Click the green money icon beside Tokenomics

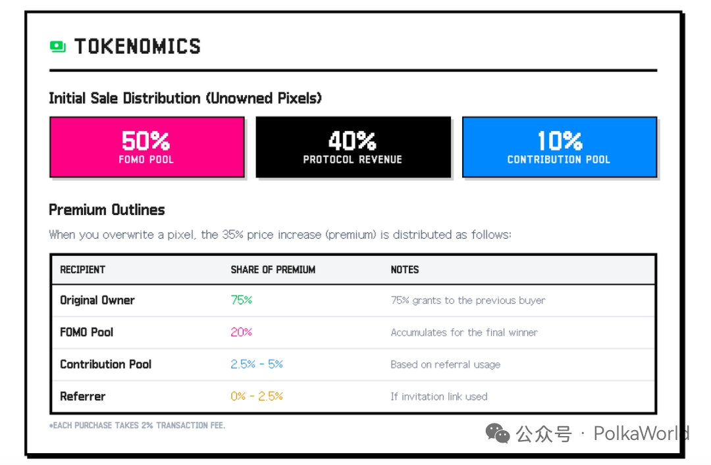coord(58,46)
